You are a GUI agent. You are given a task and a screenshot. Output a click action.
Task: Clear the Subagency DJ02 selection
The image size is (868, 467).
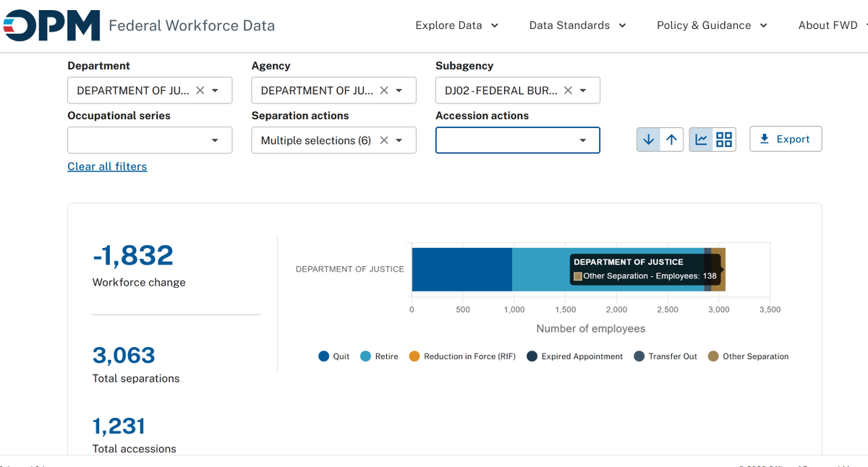[568, 90]
